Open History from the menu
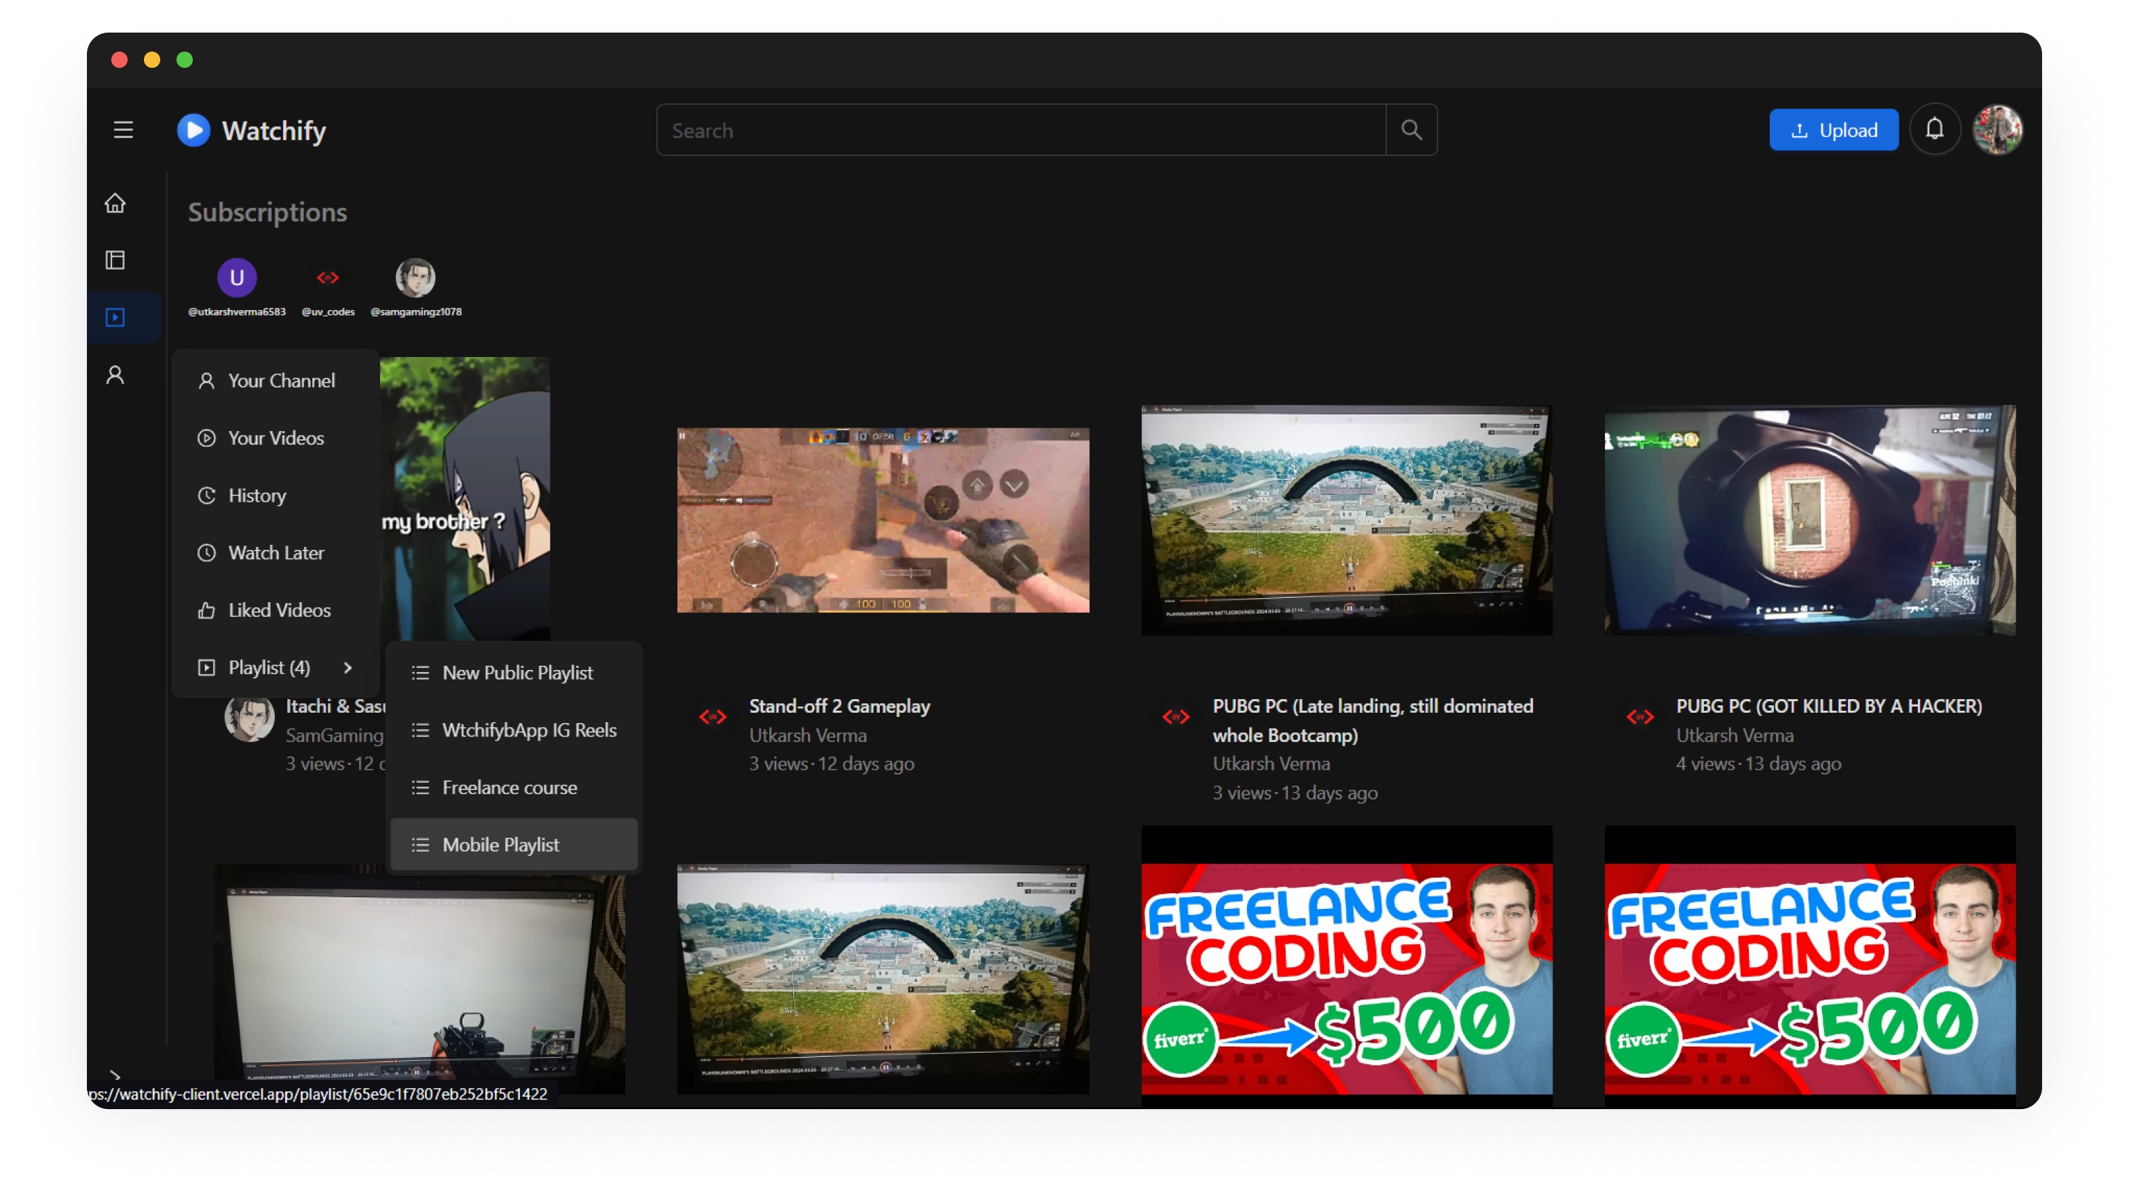This screenshot has height=1196, width=2129. pos(275,495)
